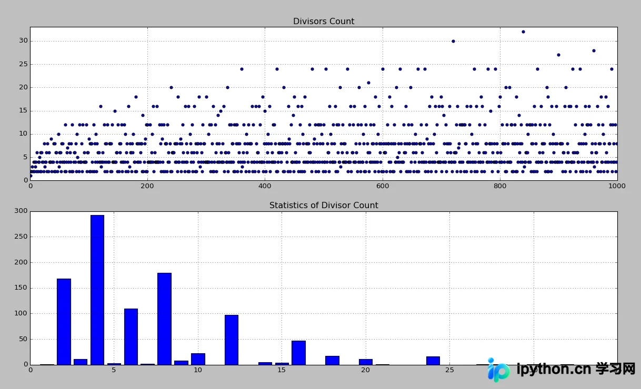Select the histogram bar at divisor count 16
Screen dimensions: 641x389
[298, 353]
